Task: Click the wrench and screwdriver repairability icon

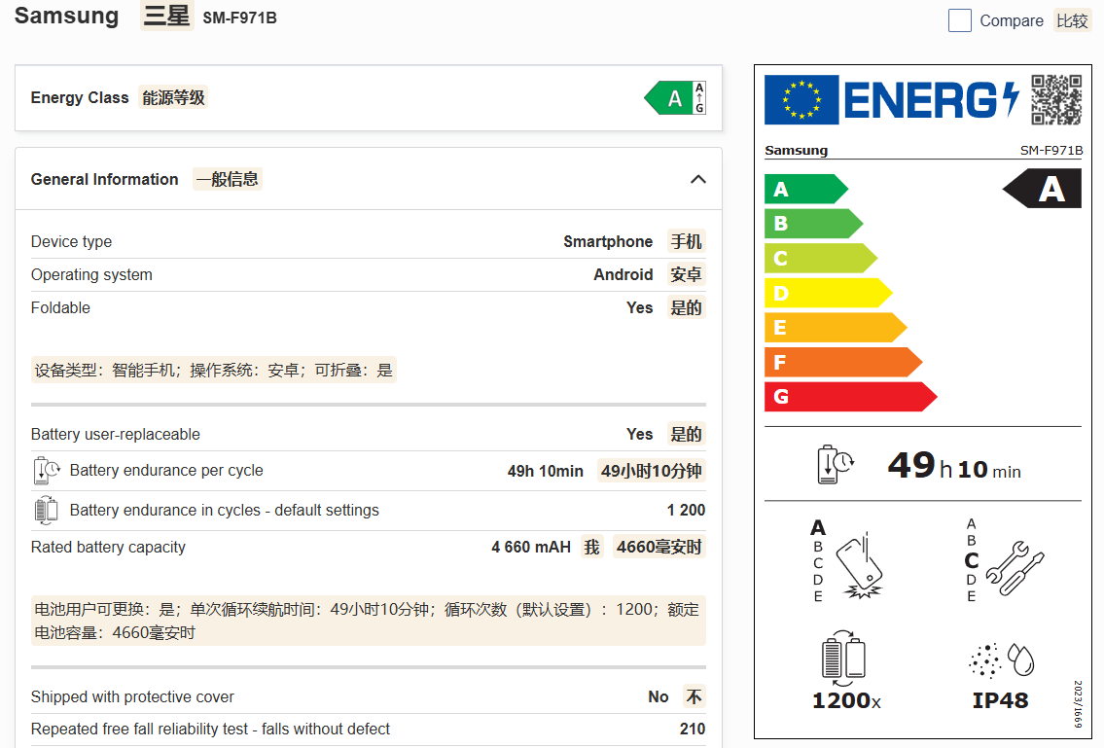Action: [x=1015, y=568]
